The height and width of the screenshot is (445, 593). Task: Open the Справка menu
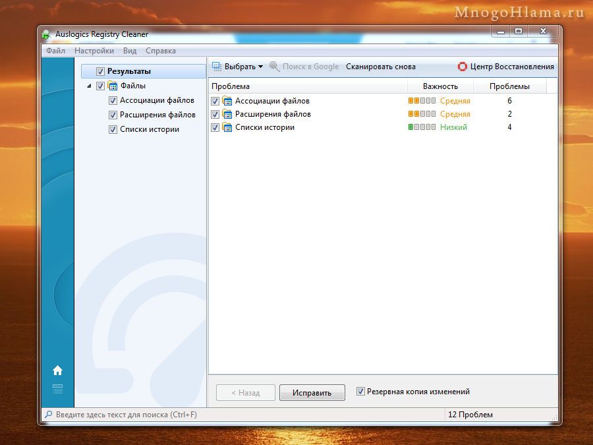(x=160, y=51)
